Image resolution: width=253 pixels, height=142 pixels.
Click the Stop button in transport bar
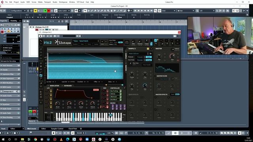click(x=175, y=133)
